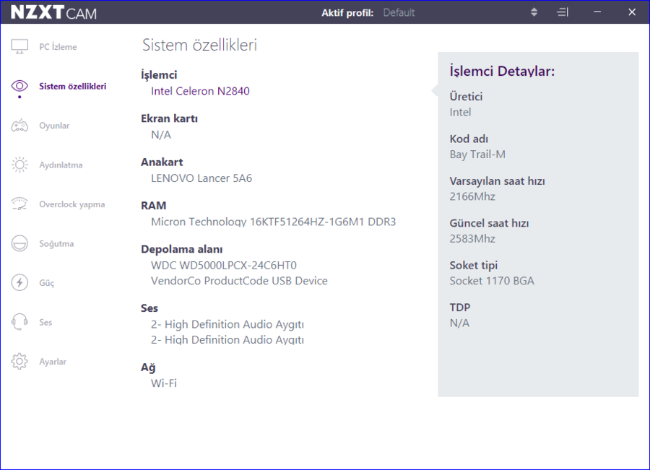Select Intel Celeron N2840 processor entry
Screen dimensions: 650x470
coord(200,91)
